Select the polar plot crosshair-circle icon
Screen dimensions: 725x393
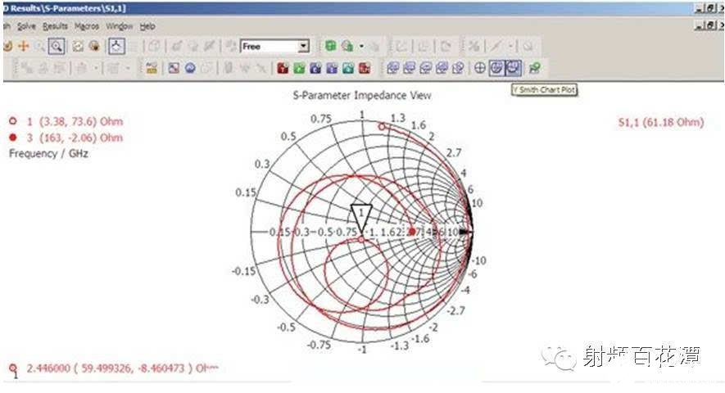point(481,68)
